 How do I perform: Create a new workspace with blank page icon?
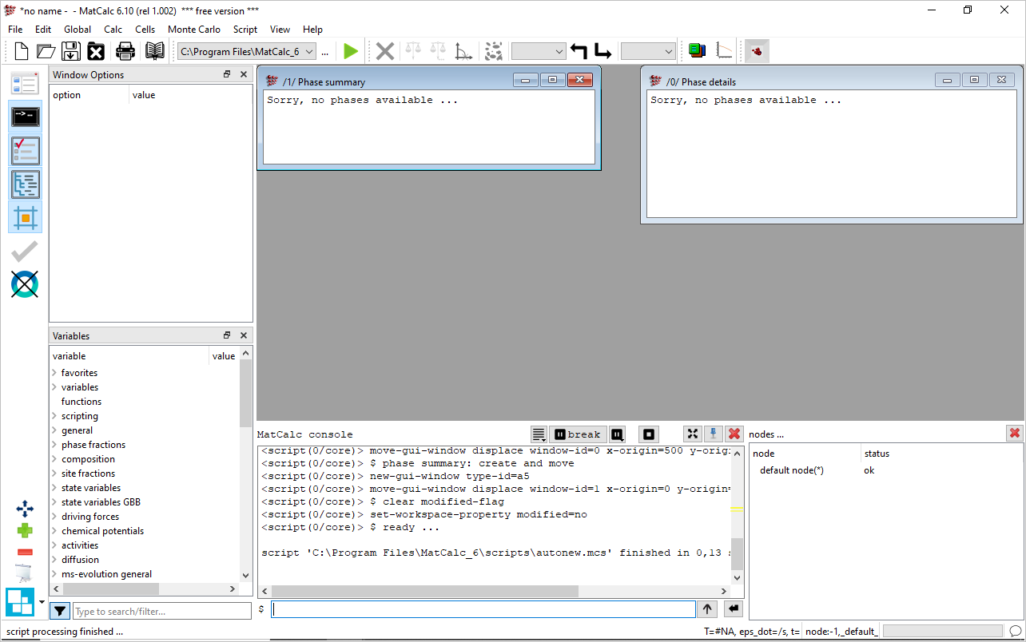coord(22,51)
